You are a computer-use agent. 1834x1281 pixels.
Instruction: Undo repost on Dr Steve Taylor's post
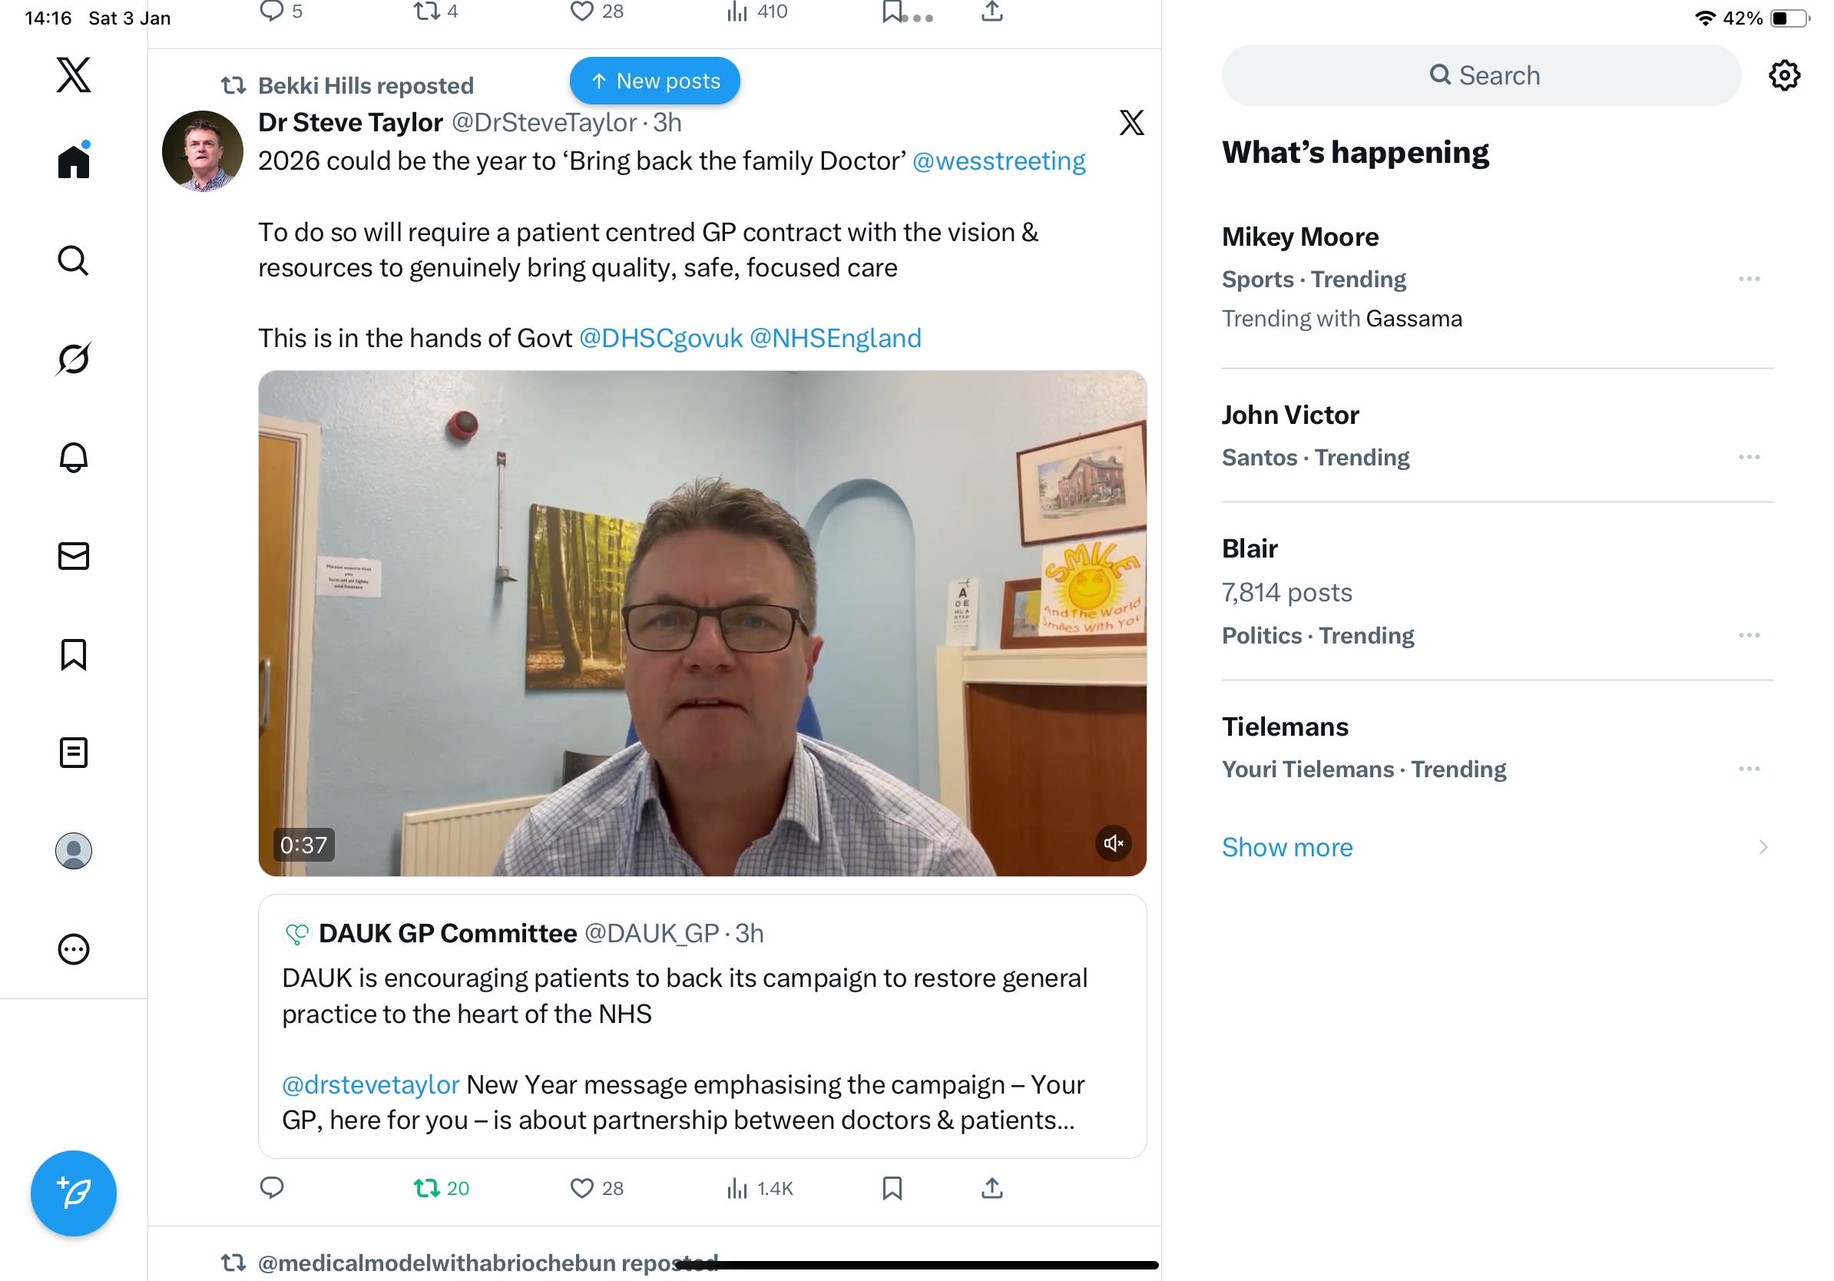[x=427, y=1187]
